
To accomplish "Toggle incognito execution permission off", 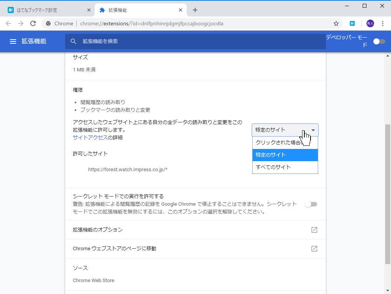I will coord(311,204).
